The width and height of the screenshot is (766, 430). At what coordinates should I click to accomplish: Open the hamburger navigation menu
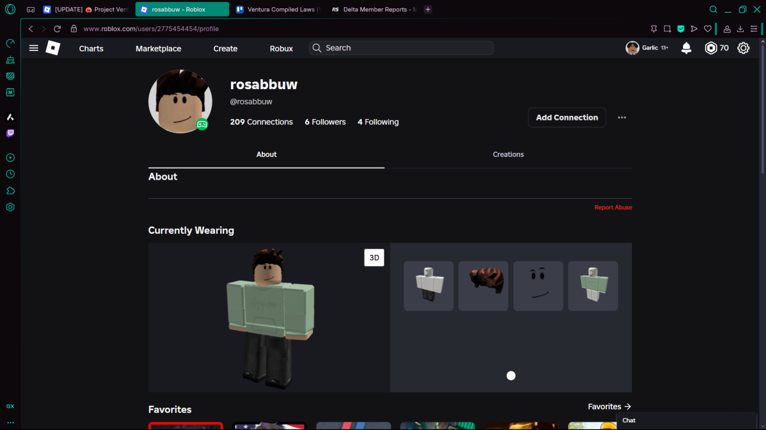coord(34,48)
